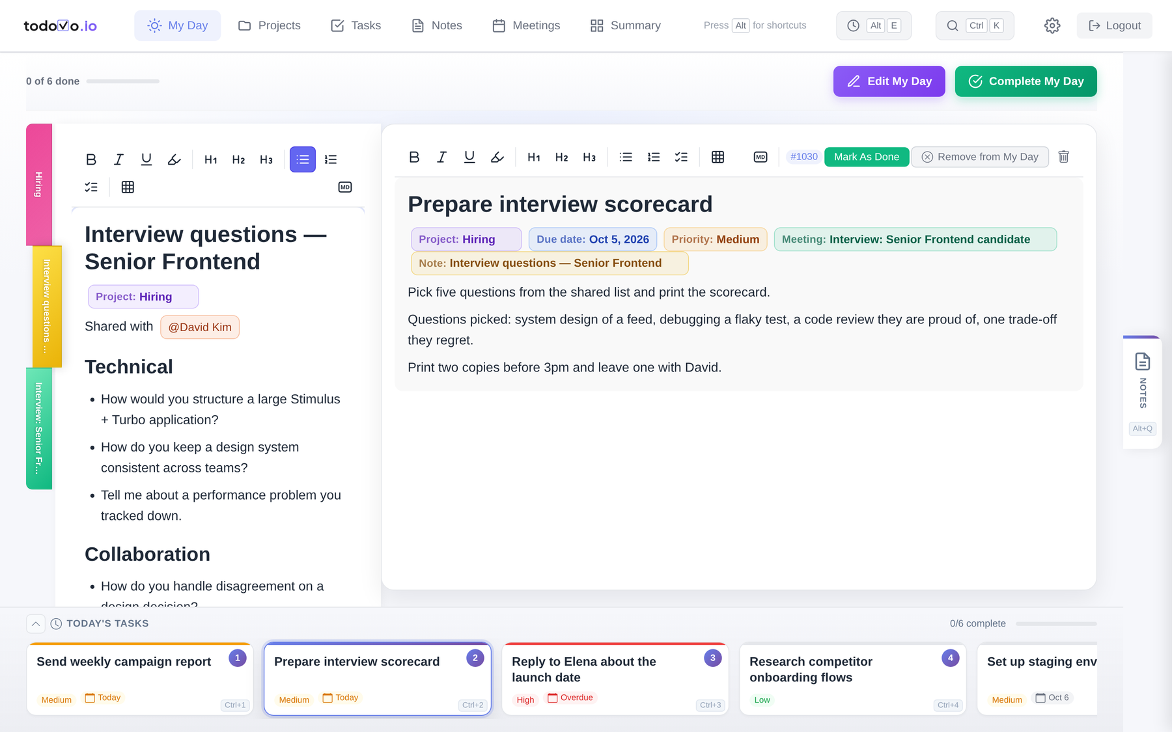
Task: Click the Complete My Day button
Action: point(1025,81)
